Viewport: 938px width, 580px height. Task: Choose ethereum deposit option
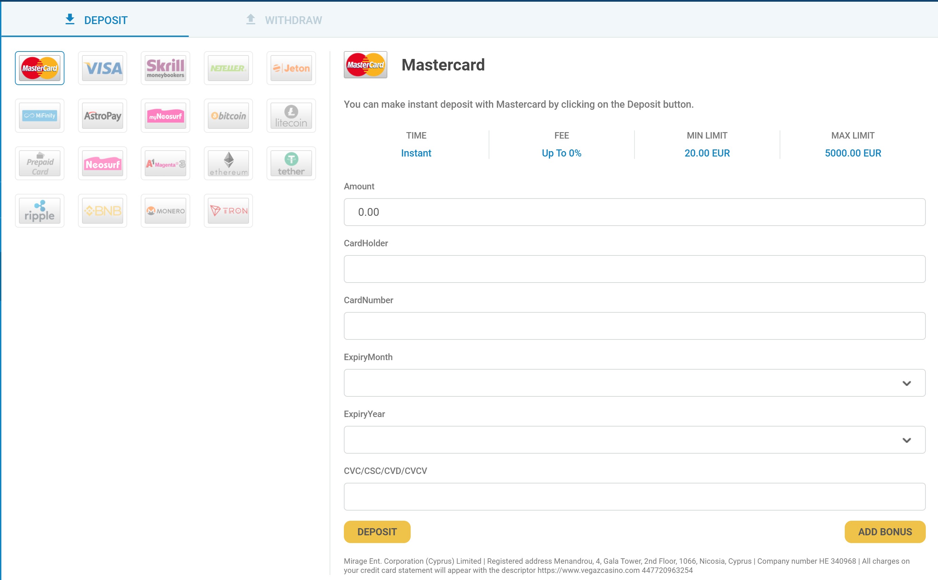click(229, 163)
